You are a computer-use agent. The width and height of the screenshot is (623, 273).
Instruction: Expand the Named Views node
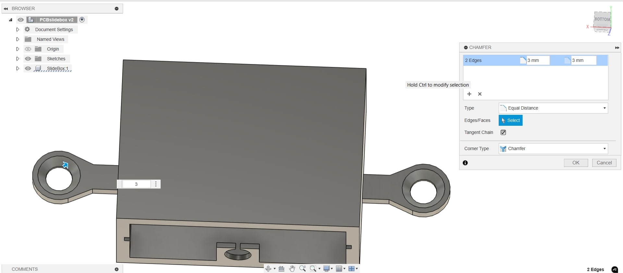(18, 39)
